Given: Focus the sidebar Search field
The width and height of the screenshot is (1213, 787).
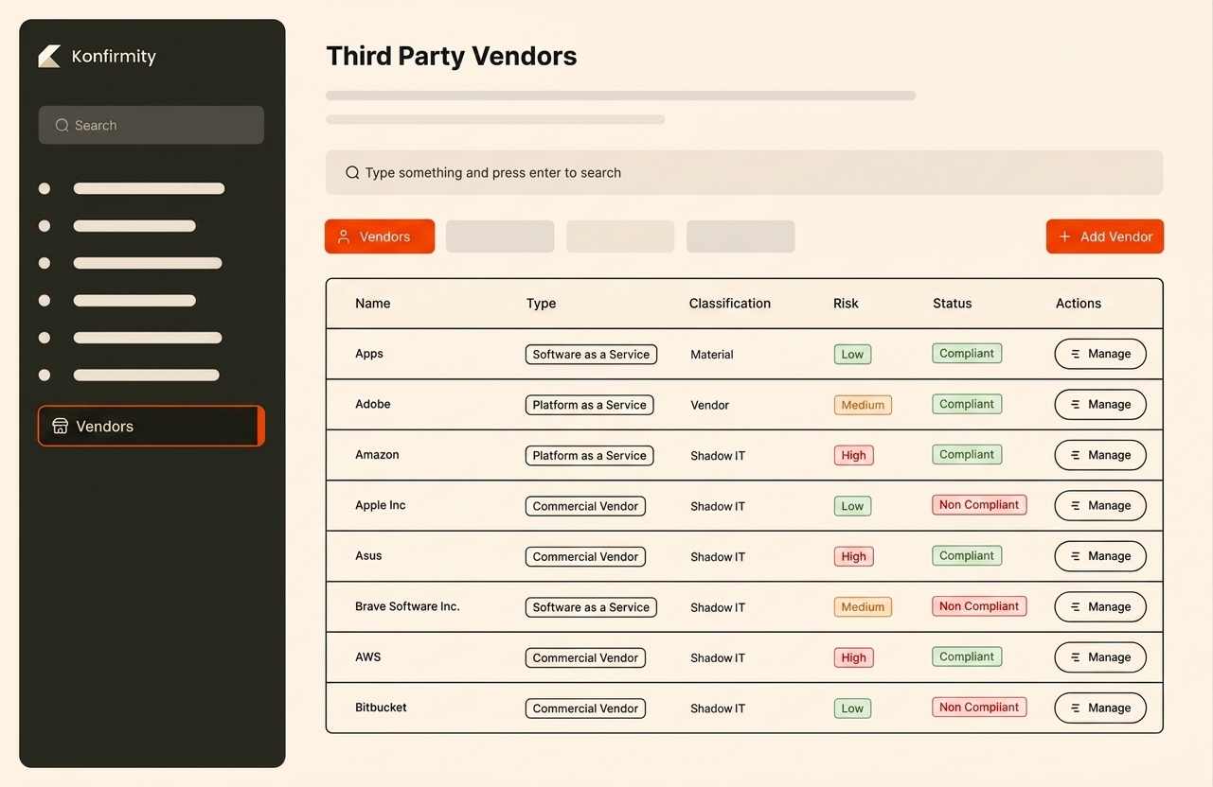Looking at the screenshot, I should [x=152, y=125].
